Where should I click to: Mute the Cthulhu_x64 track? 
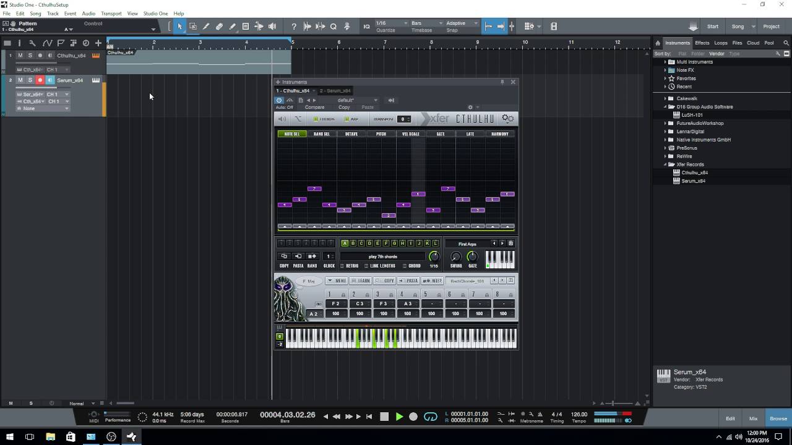click(20, 56)
